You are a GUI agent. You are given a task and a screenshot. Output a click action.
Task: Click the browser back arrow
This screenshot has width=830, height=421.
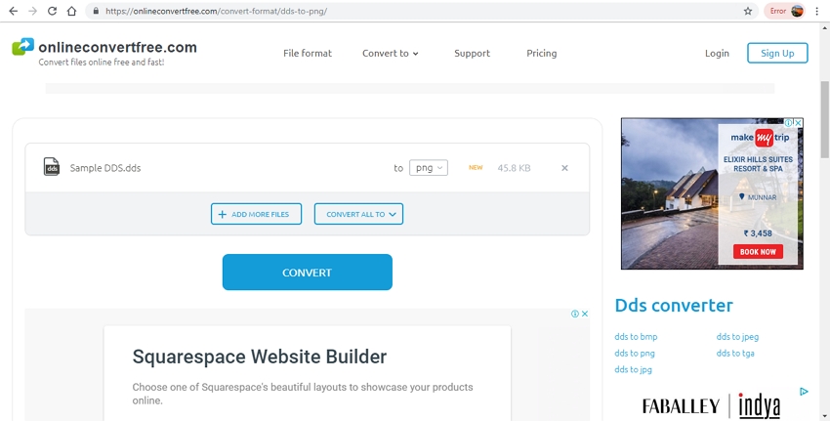(13, 11)
